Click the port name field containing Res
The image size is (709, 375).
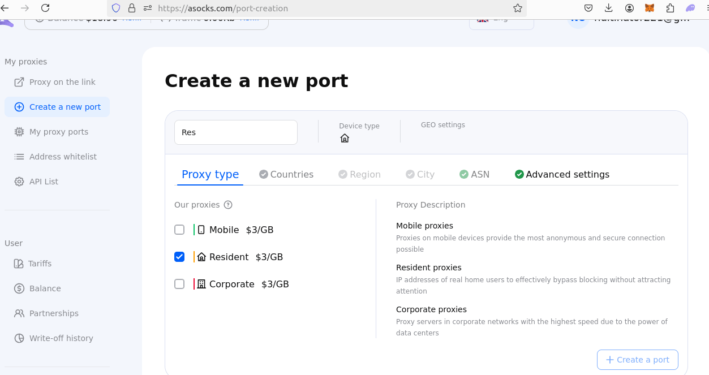(236, 132)
